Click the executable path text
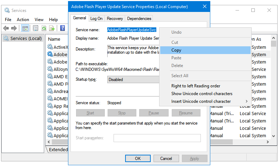279x167 pixels. (117, 69)
